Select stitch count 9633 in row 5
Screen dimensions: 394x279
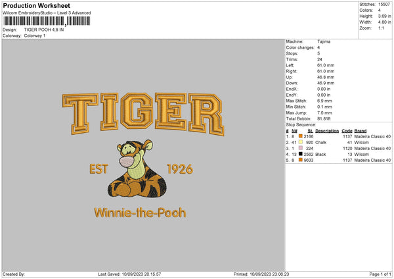pyautogui.click(x=309, y=161)
